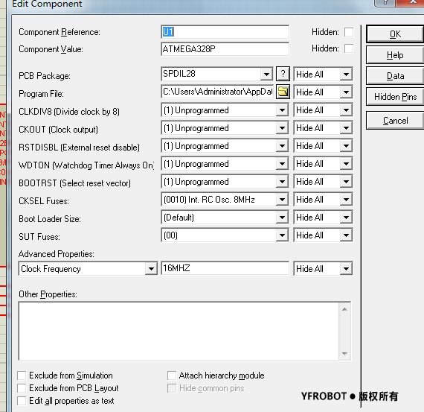Expand Hide All dropdown for SUT Fuses

coord(346,235)
